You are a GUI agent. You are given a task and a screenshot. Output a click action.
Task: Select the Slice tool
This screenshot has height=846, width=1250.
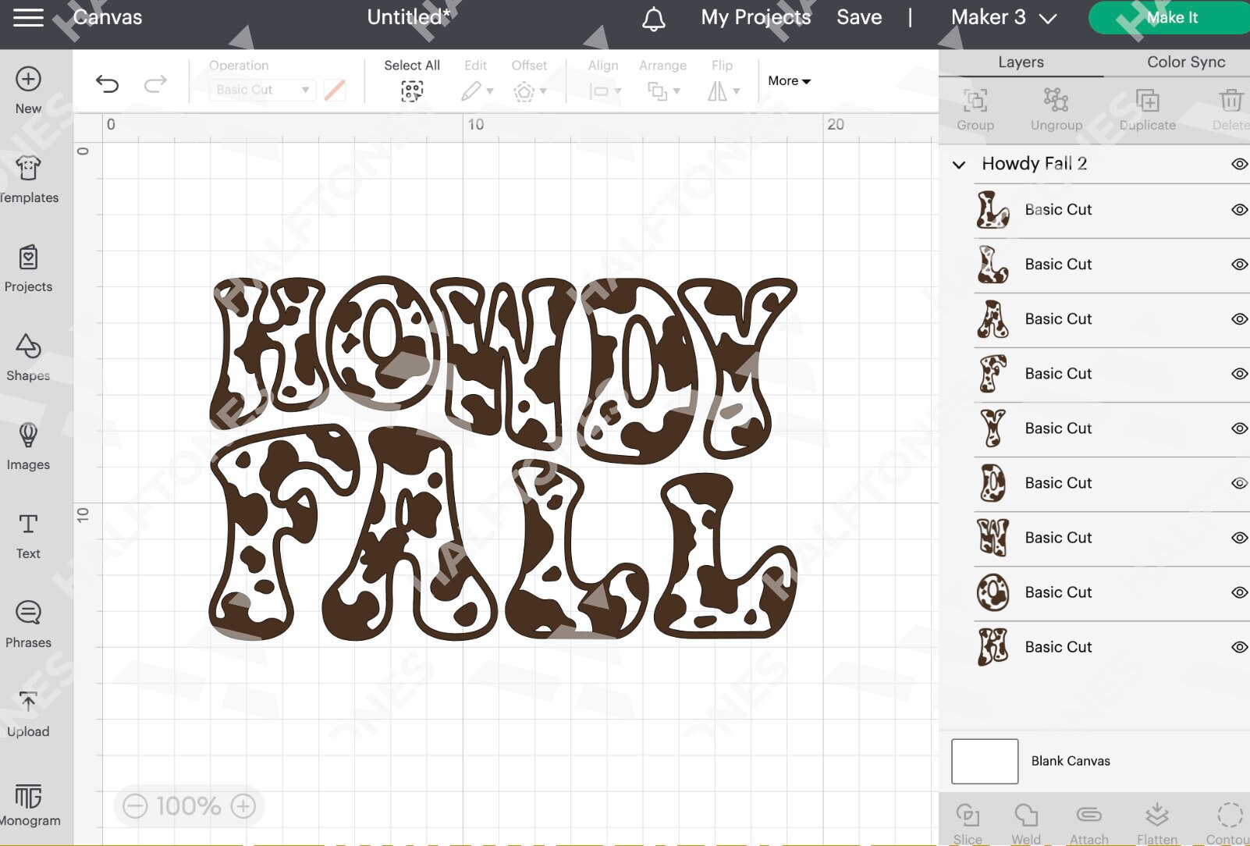point(968,819)
